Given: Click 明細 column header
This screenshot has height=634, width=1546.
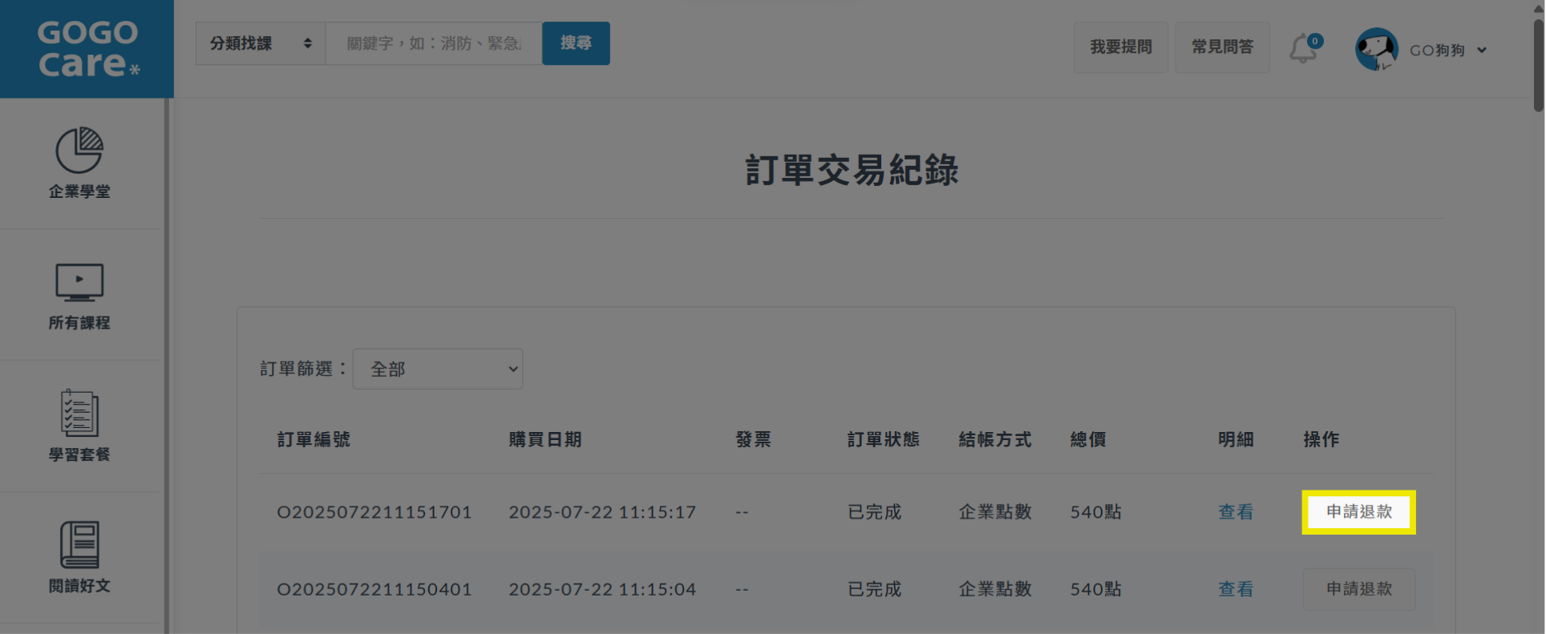Looking at the screenshot, I should coord(1236,439).
